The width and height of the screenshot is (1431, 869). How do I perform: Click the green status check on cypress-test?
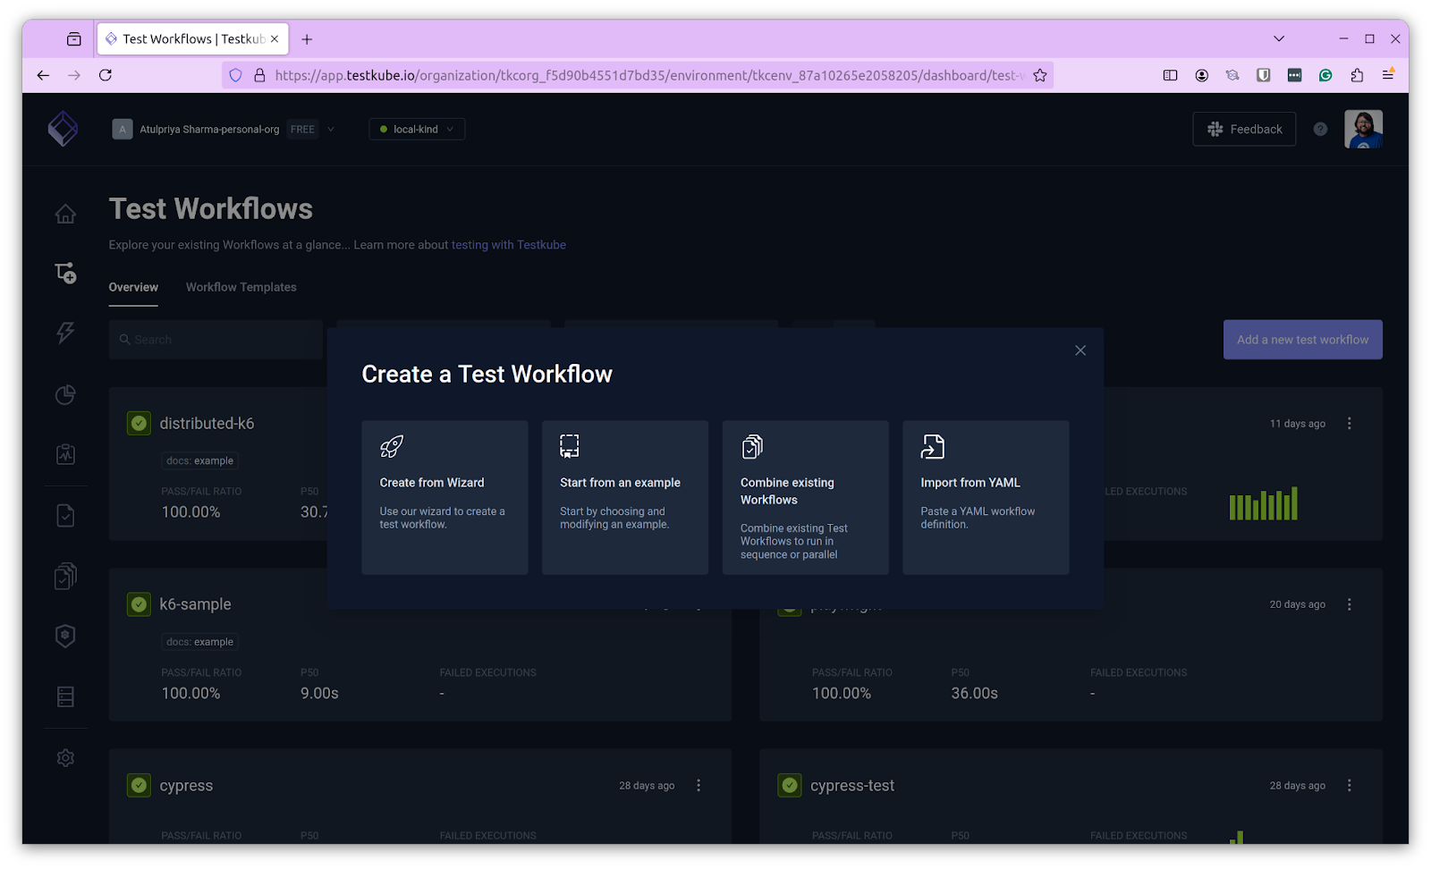pos(790,785)
